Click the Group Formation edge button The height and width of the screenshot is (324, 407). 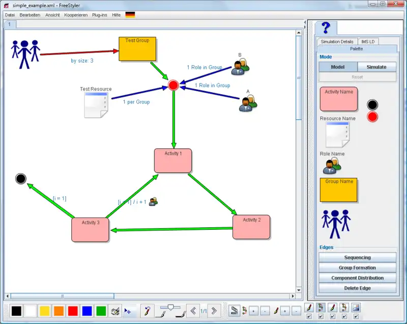click(x=357, y=267)
